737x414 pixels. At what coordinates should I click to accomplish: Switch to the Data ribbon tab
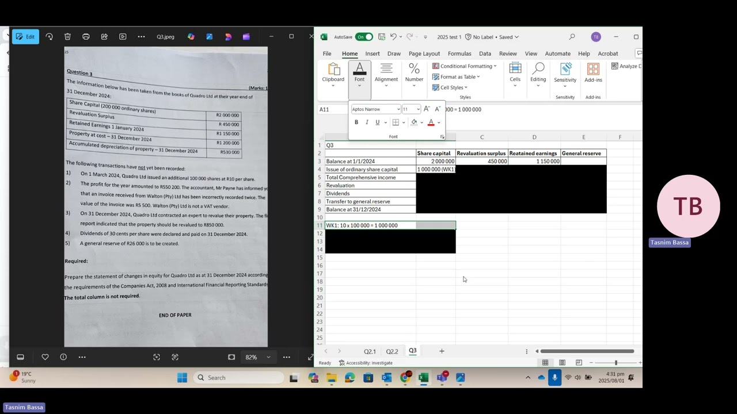485,53
